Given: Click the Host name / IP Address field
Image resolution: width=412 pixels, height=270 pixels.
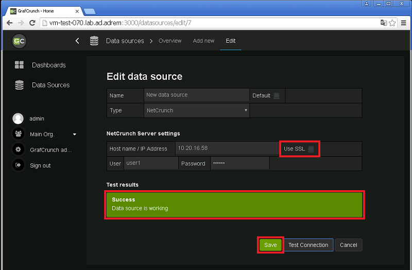Looking at the screenshot, I should click(x=227, y=148).
